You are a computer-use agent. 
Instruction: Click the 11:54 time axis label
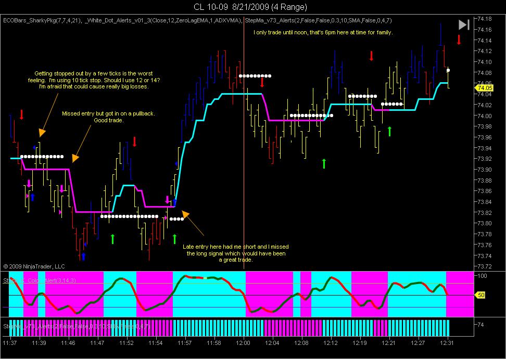pos(156,342)
